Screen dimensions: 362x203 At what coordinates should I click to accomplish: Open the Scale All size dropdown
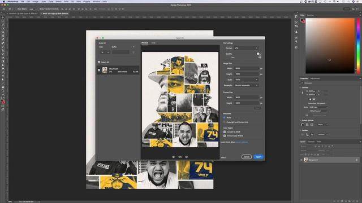click(x=105, y=52)
